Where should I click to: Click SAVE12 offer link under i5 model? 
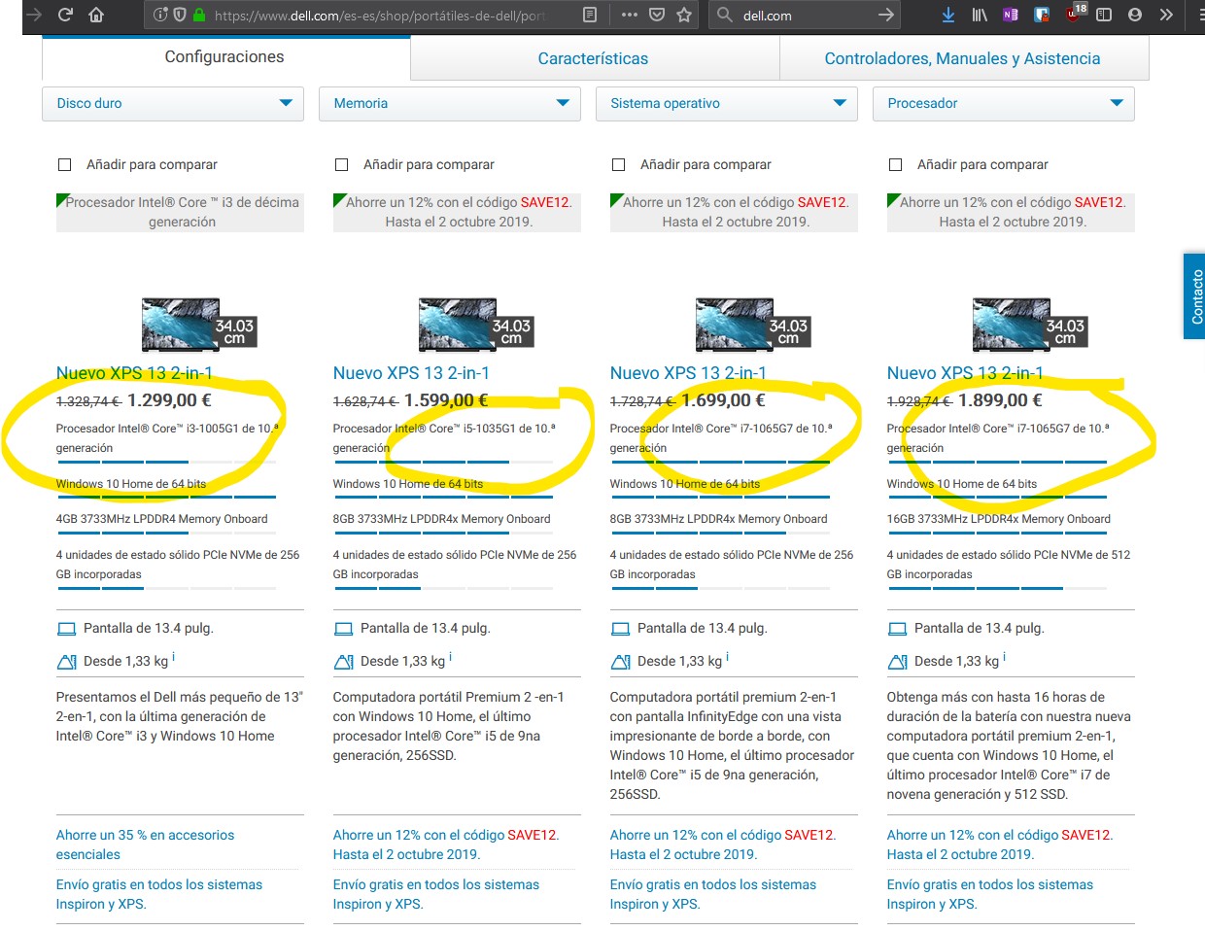pos(446,845)
